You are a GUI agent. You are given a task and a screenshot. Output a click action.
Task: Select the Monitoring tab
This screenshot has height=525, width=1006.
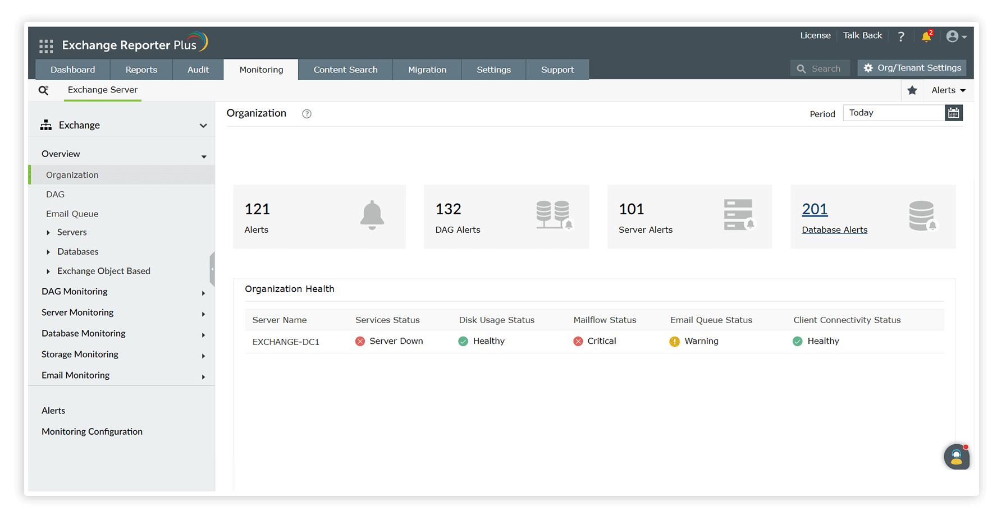point(261,70)
